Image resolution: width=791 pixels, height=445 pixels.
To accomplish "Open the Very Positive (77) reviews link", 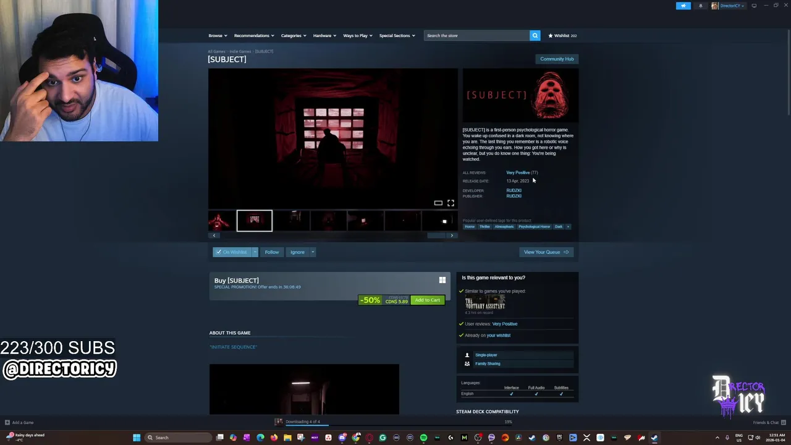I will [x=522, y=172].
